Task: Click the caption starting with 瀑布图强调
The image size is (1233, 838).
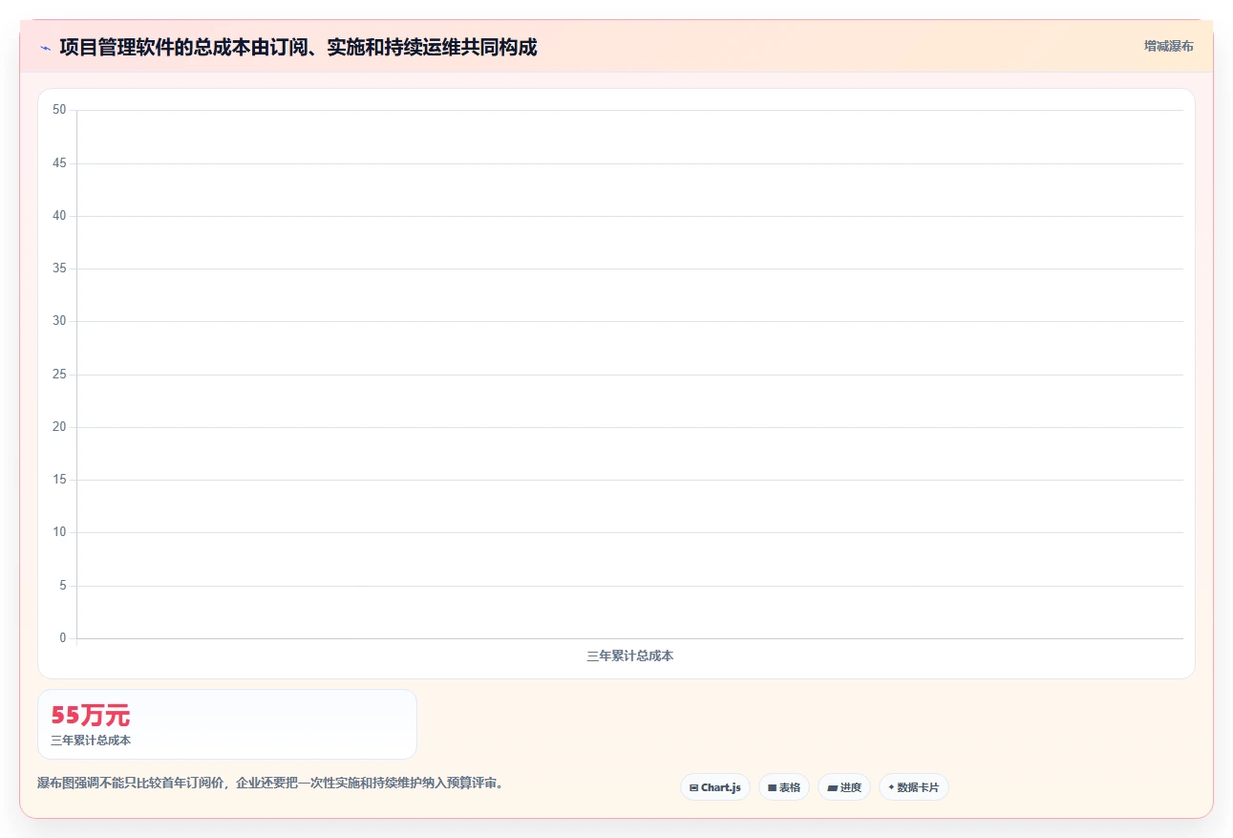Action: click(270, 783)
